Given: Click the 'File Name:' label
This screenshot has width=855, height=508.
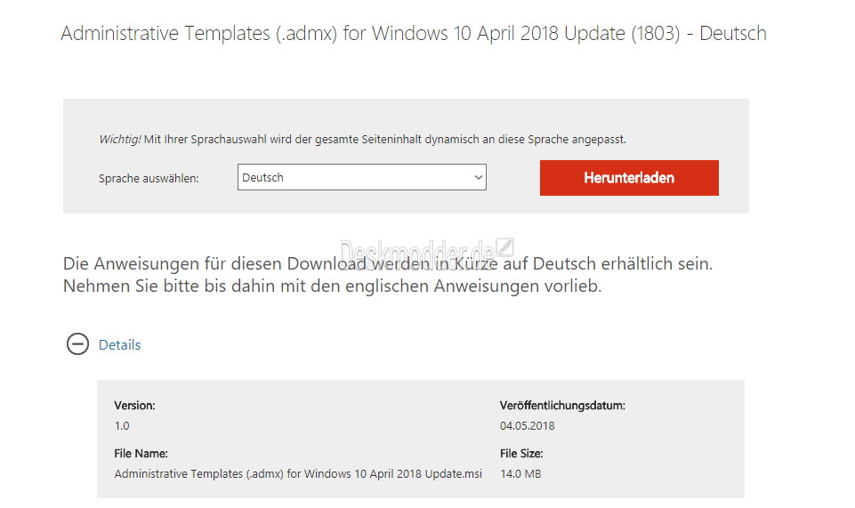Looking at the screenshot, I should 141,454.
